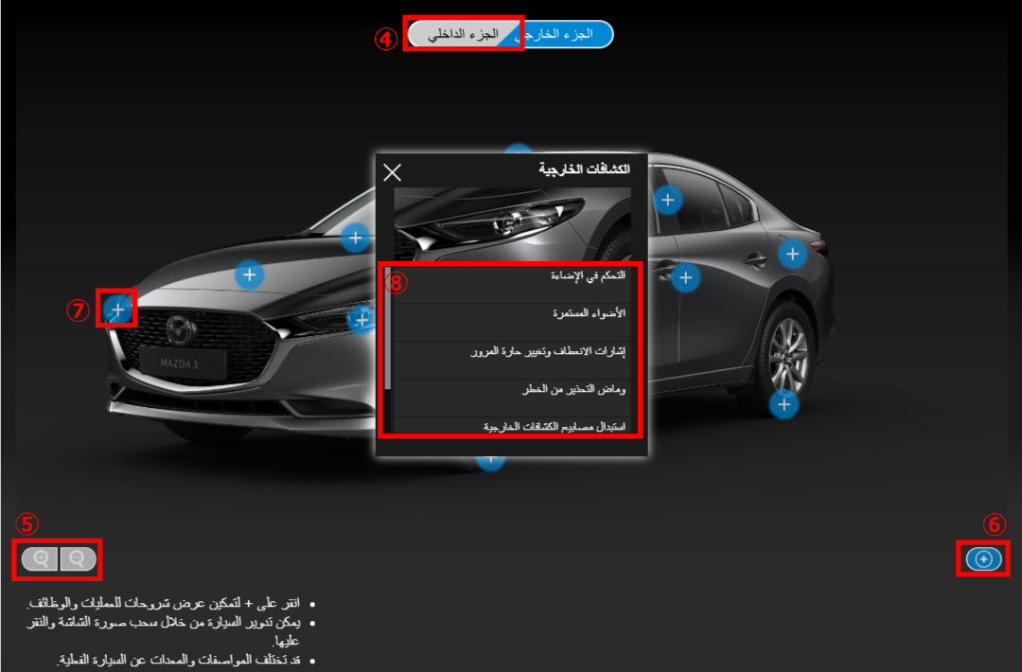The width and height of the screenshot is (1022, 672).
Task: Click the plus hotspot on the hood
Action: (x=249, y=275)
